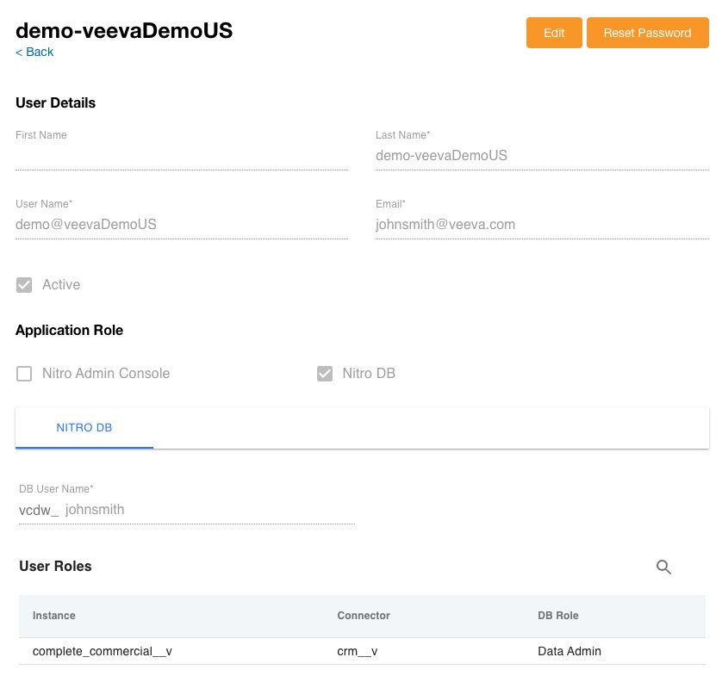The image size is (722, 682).
Task: Open search in User Roles section
Action: pos(663,567)
